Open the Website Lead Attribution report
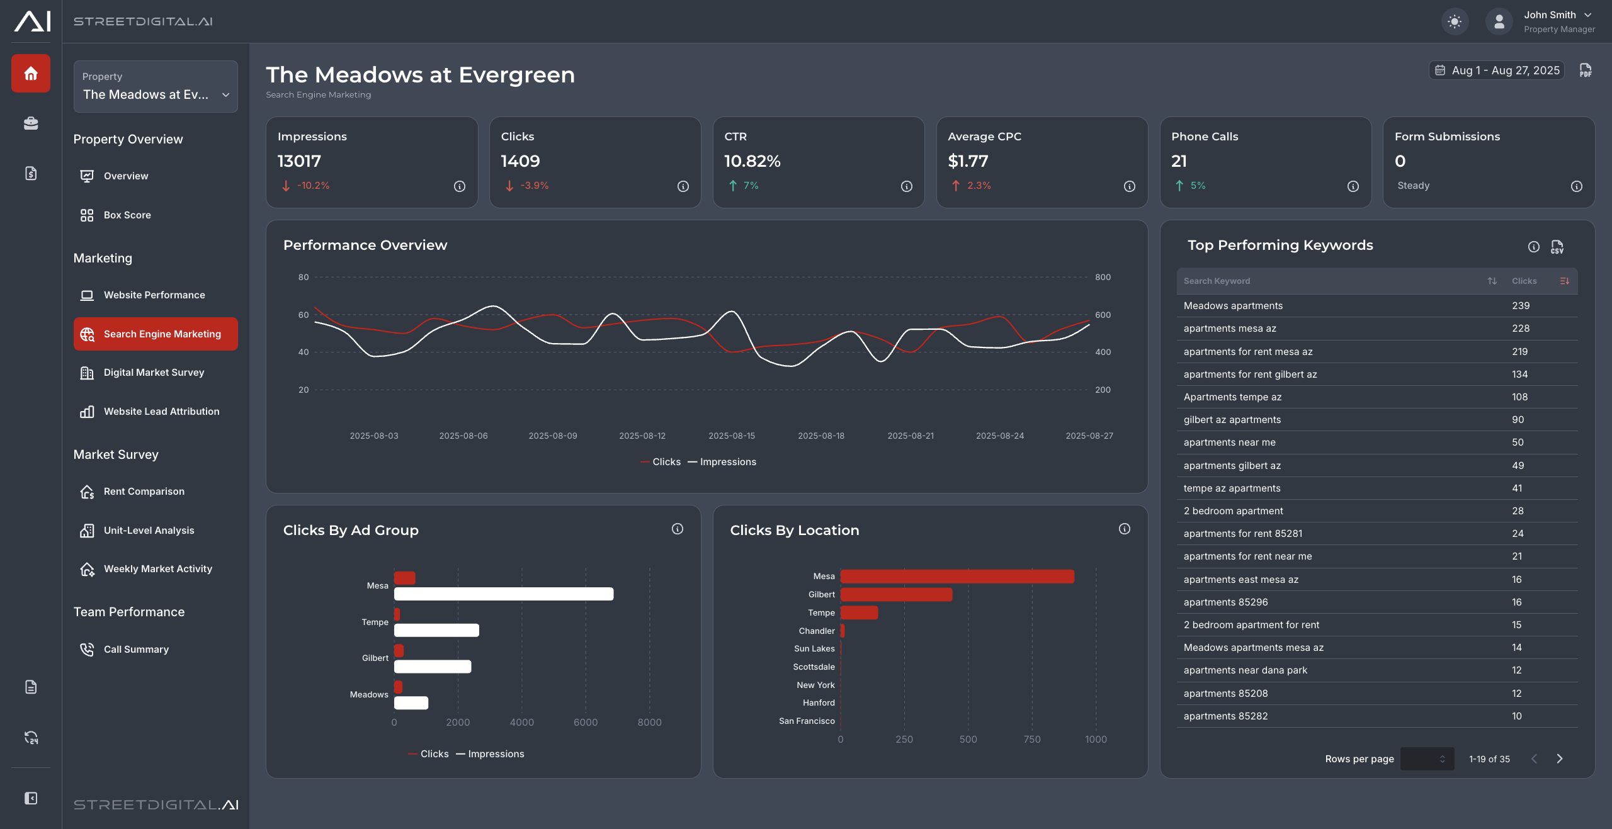The image size is (1612, 829). pyautogui.click(x=161, y=411)
